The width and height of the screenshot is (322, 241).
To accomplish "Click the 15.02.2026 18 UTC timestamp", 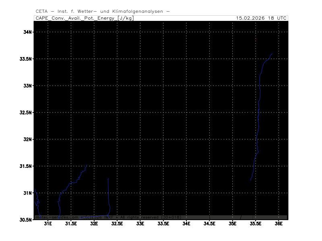I will (262, 18).
